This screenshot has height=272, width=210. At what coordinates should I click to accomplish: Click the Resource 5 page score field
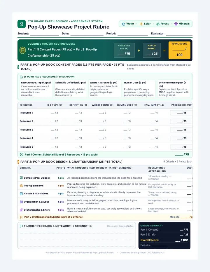(181, 147)
